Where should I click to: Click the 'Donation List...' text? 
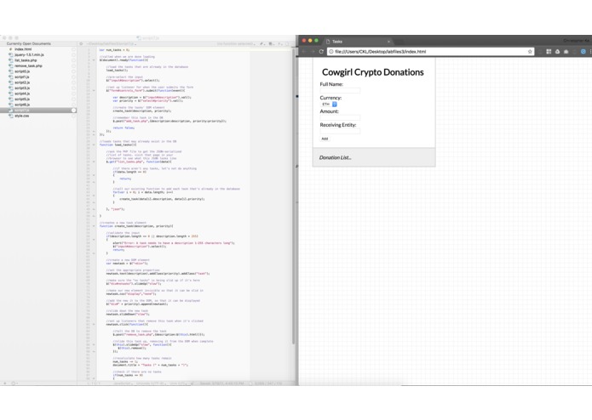336,157
